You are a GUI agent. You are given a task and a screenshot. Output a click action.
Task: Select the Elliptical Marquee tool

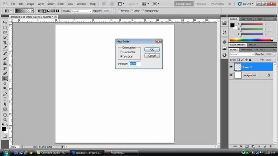pos(5,28)
